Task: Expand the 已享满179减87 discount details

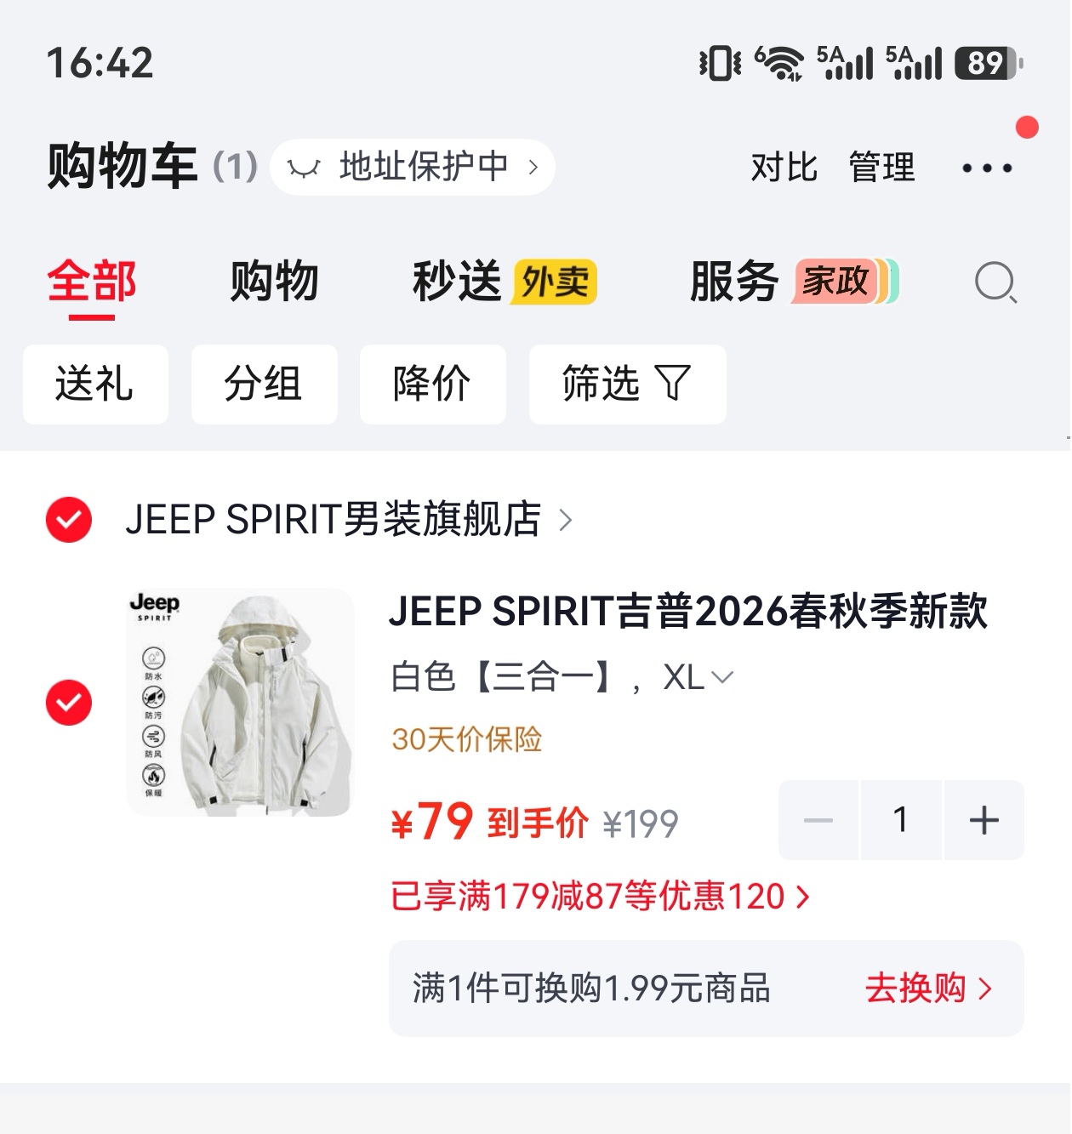Action: 601,897
